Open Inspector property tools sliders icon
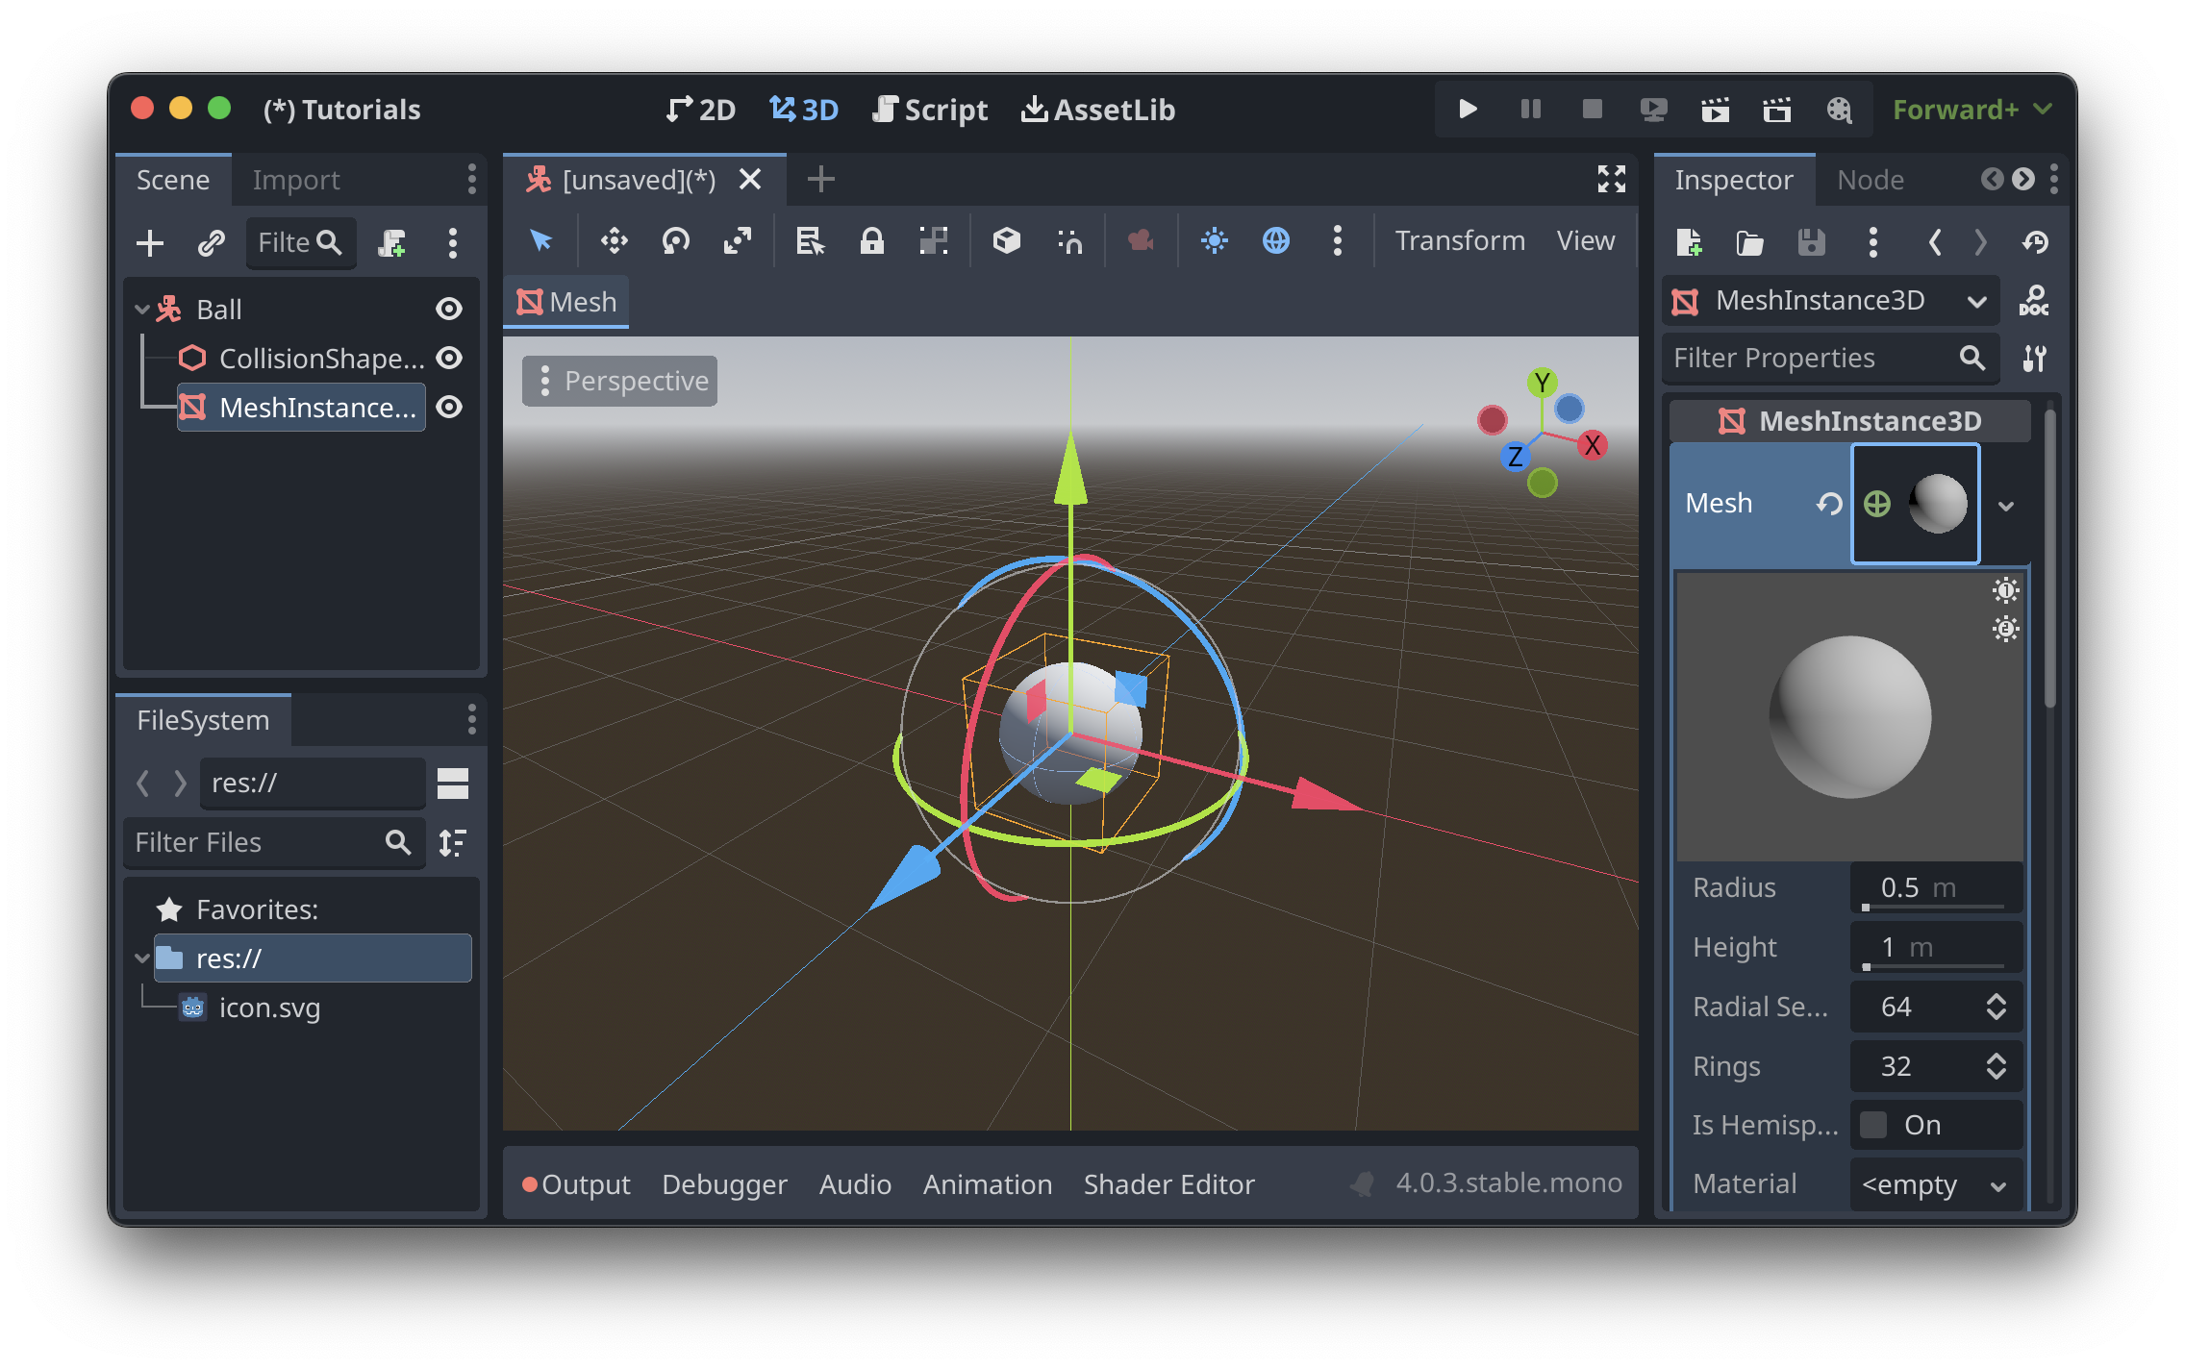 [2034, 359]
